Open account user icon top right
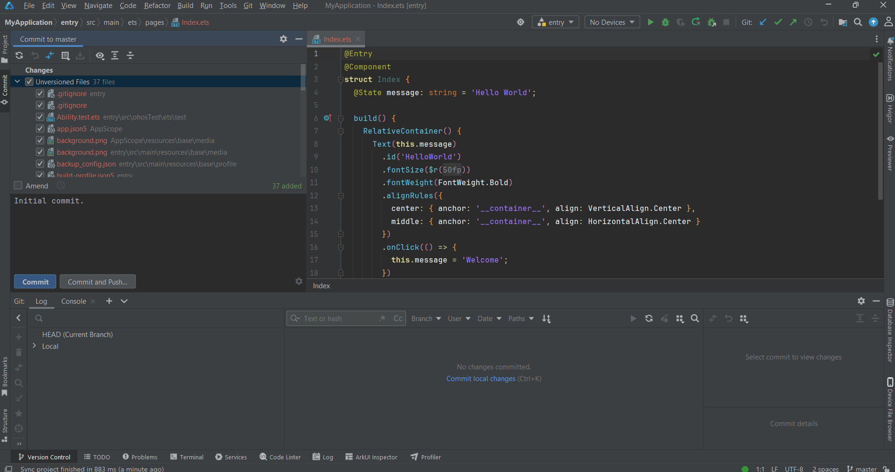The height and width of the screenshot is (472, 895). [x=888, y=22]
